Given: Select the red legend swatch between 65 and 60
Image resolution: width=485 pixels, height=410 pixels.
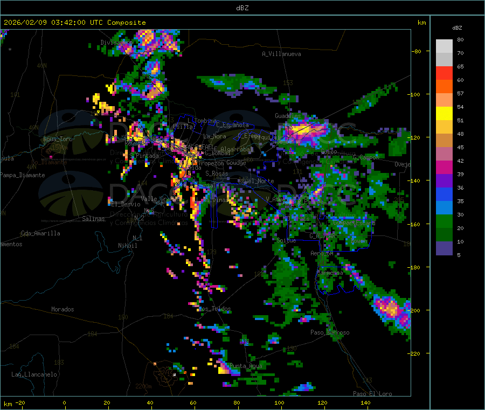Looking at the screenshot, I should [444, 73].
